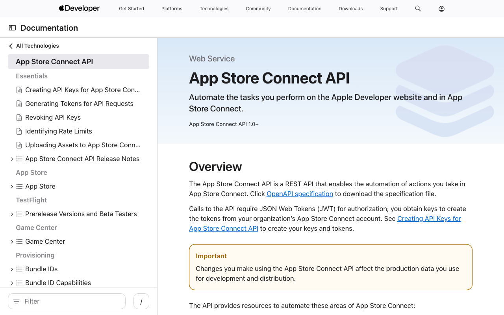Image resolution: width=504 pixels, height=315 pixels.
Task: Click the document icon beside Revoking API Keys
Action: coord(19,117)
